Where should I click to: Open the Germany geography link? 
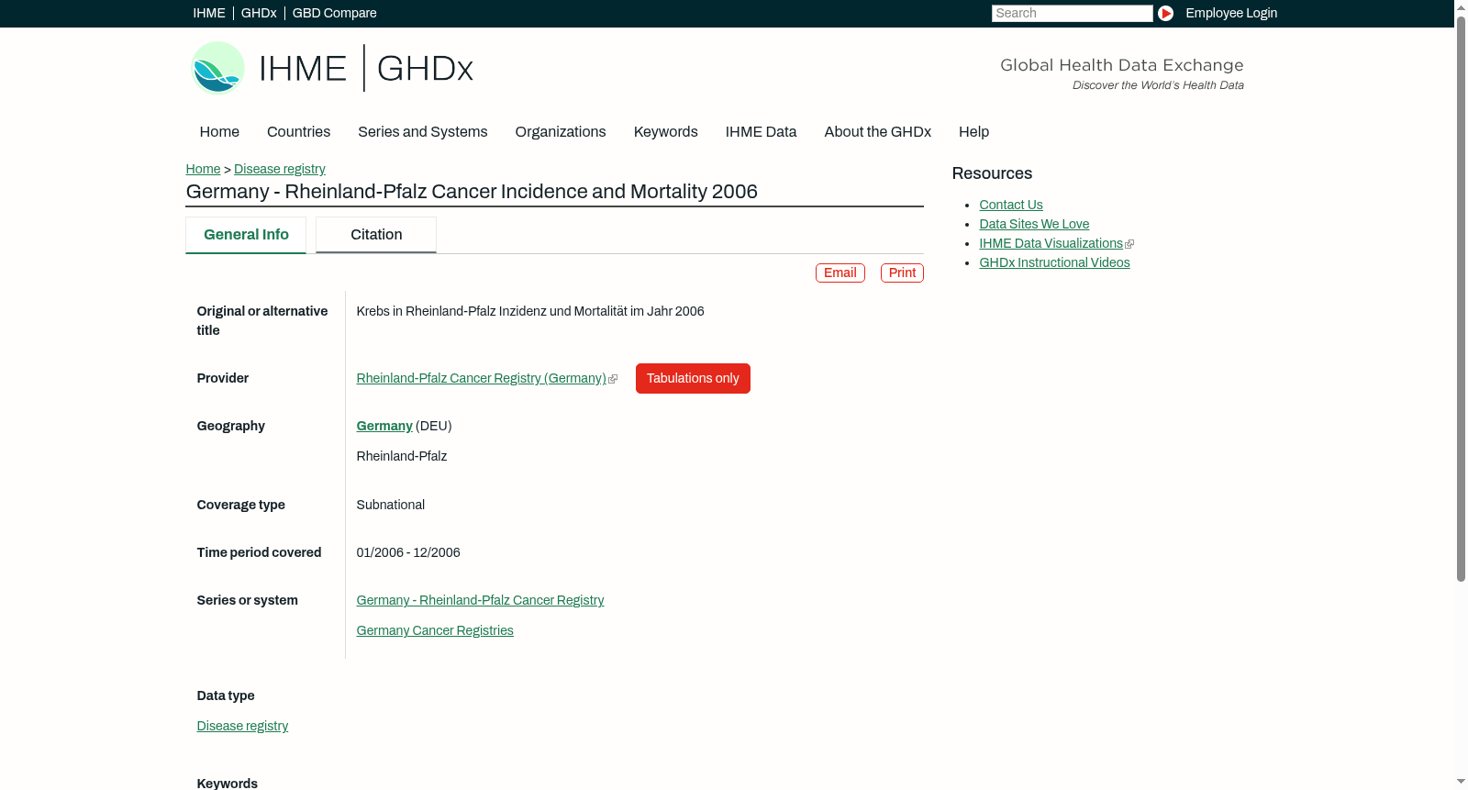point(384,426)
